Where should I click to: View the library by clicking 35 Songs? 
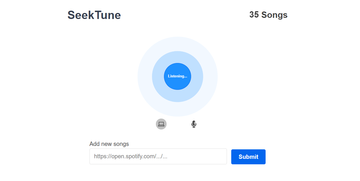click(x=268, y=15)
